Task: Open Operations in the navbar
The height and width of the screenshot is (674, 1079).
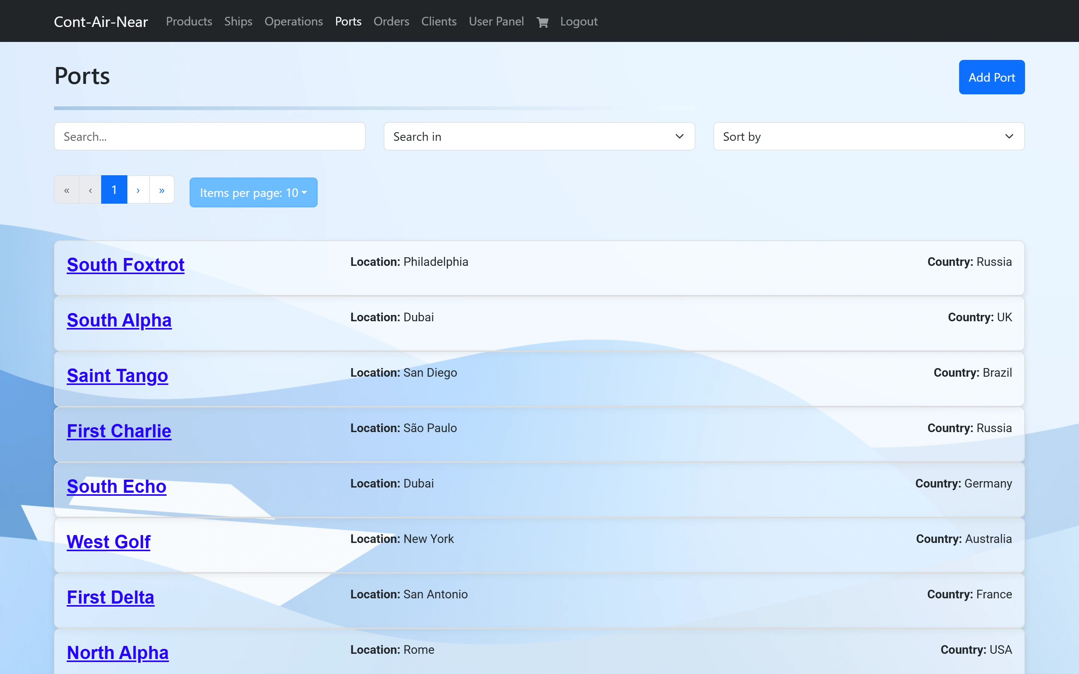Action: pos(293,21)
